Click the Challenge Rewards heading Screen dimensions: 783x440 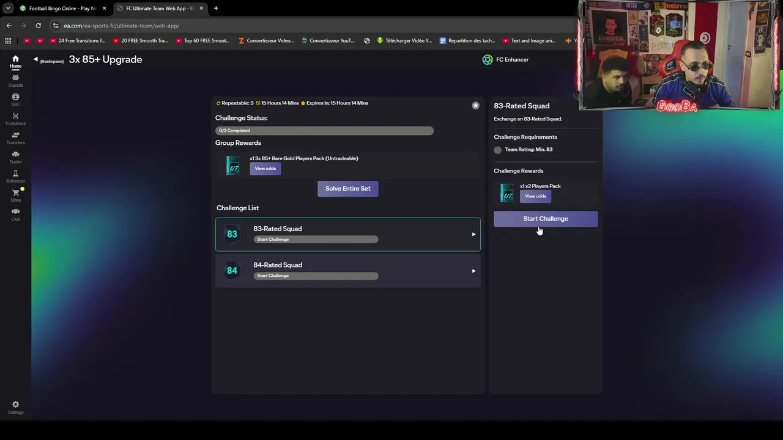[x=519, y=171]
